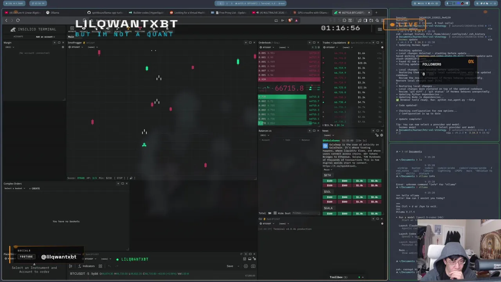Detach the Balances panel

pyautogui.click(x=314, y=131)
